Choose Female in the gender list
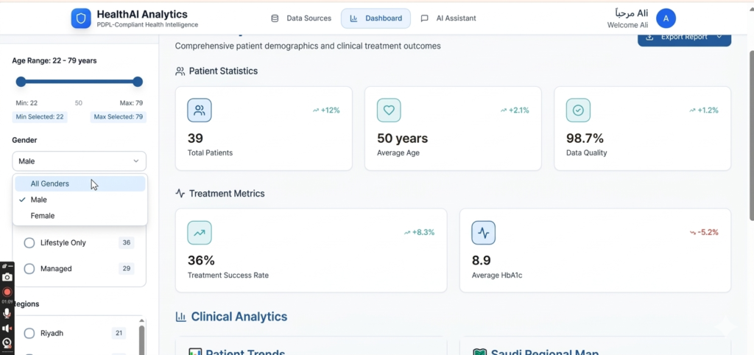 (x=80, y=216)
